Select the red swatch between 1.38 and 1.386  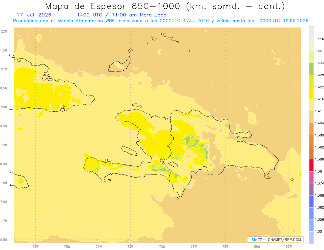click(x=311, y=165)
